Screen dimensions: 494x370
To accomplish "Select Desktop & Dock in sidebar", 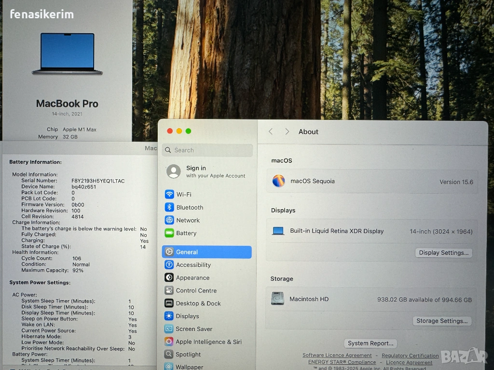I will pyautogui.click(x=198, y=304).
